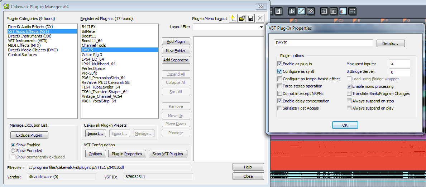The width and height of the screenshot is (426, 187).
Task: Select the Show Excluded radio button
Action: coord(13,151)
